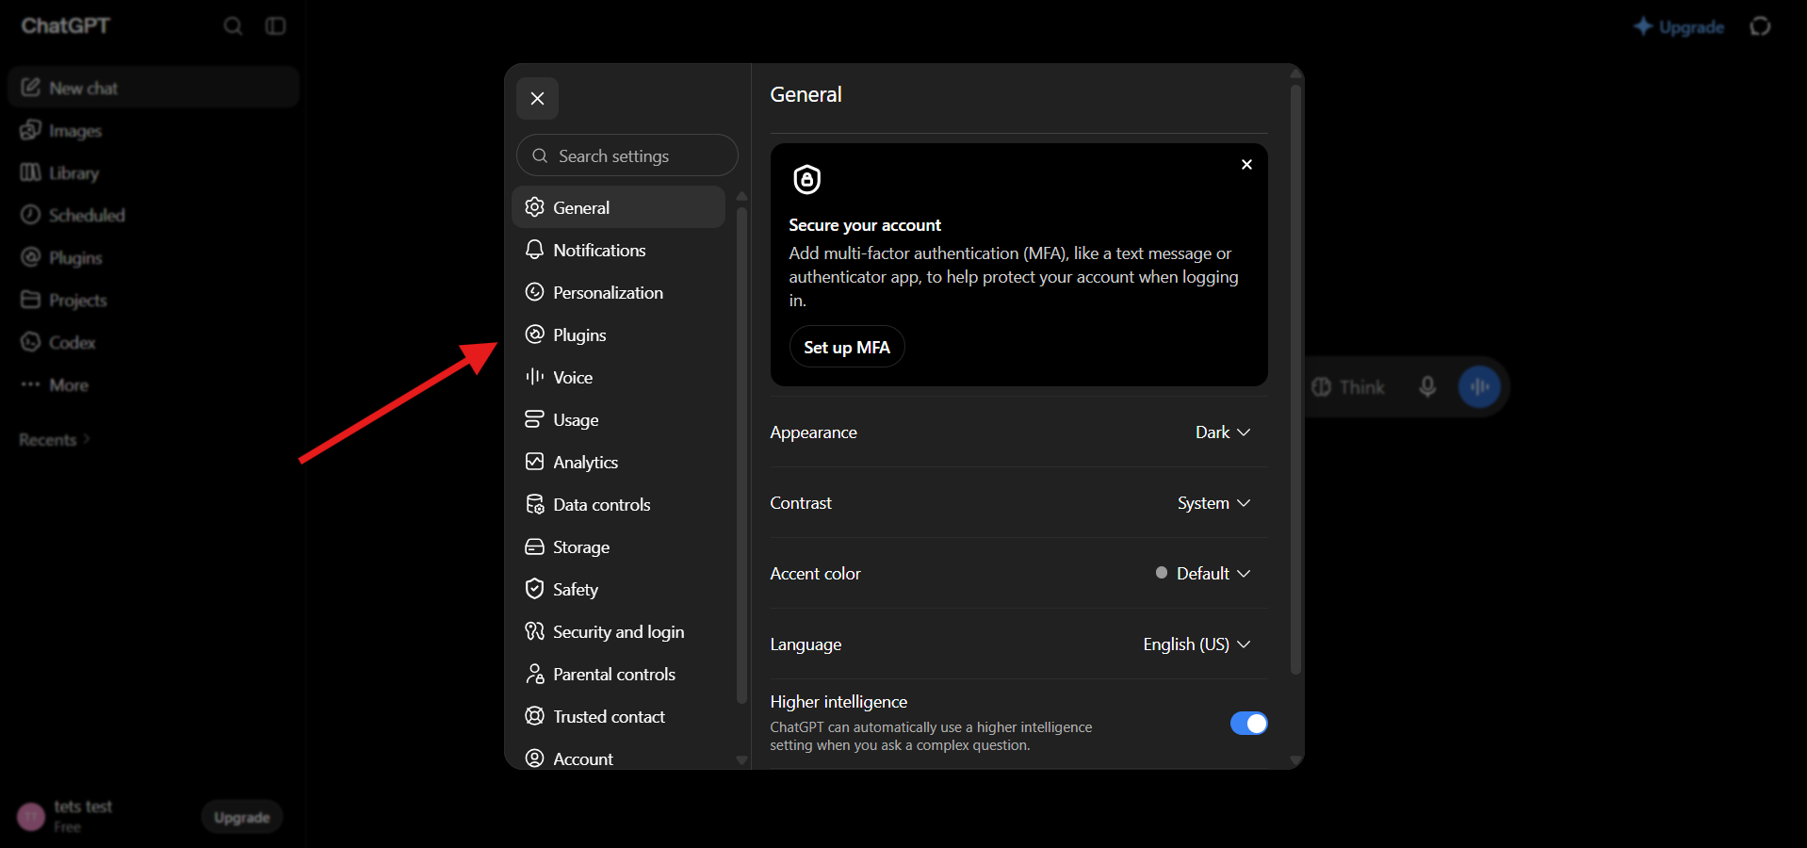Click the Personalization icon in settings
The image size is (1807, 848).
click(534, 292)
